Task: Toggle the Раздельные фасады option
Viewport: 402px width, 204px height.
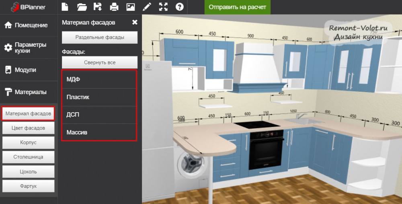Action: pyautogui.click(x=100, y=37)
